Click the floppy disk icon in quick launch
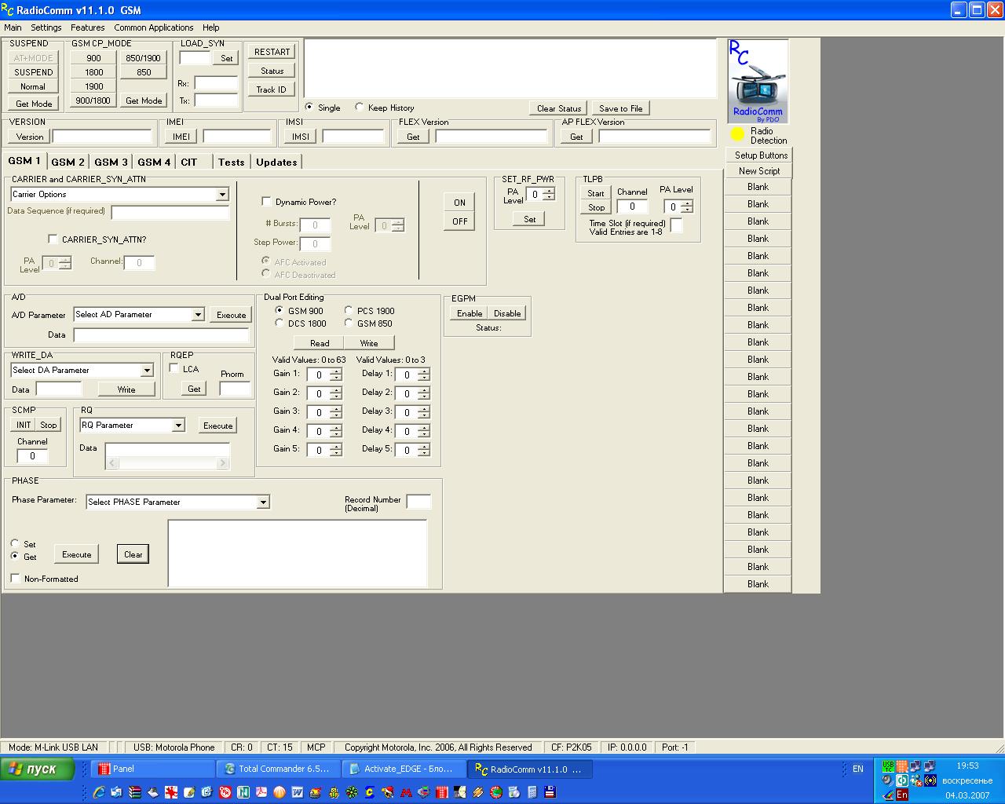The width and height of the screenshot is (1005, 804). pos(550,792)
